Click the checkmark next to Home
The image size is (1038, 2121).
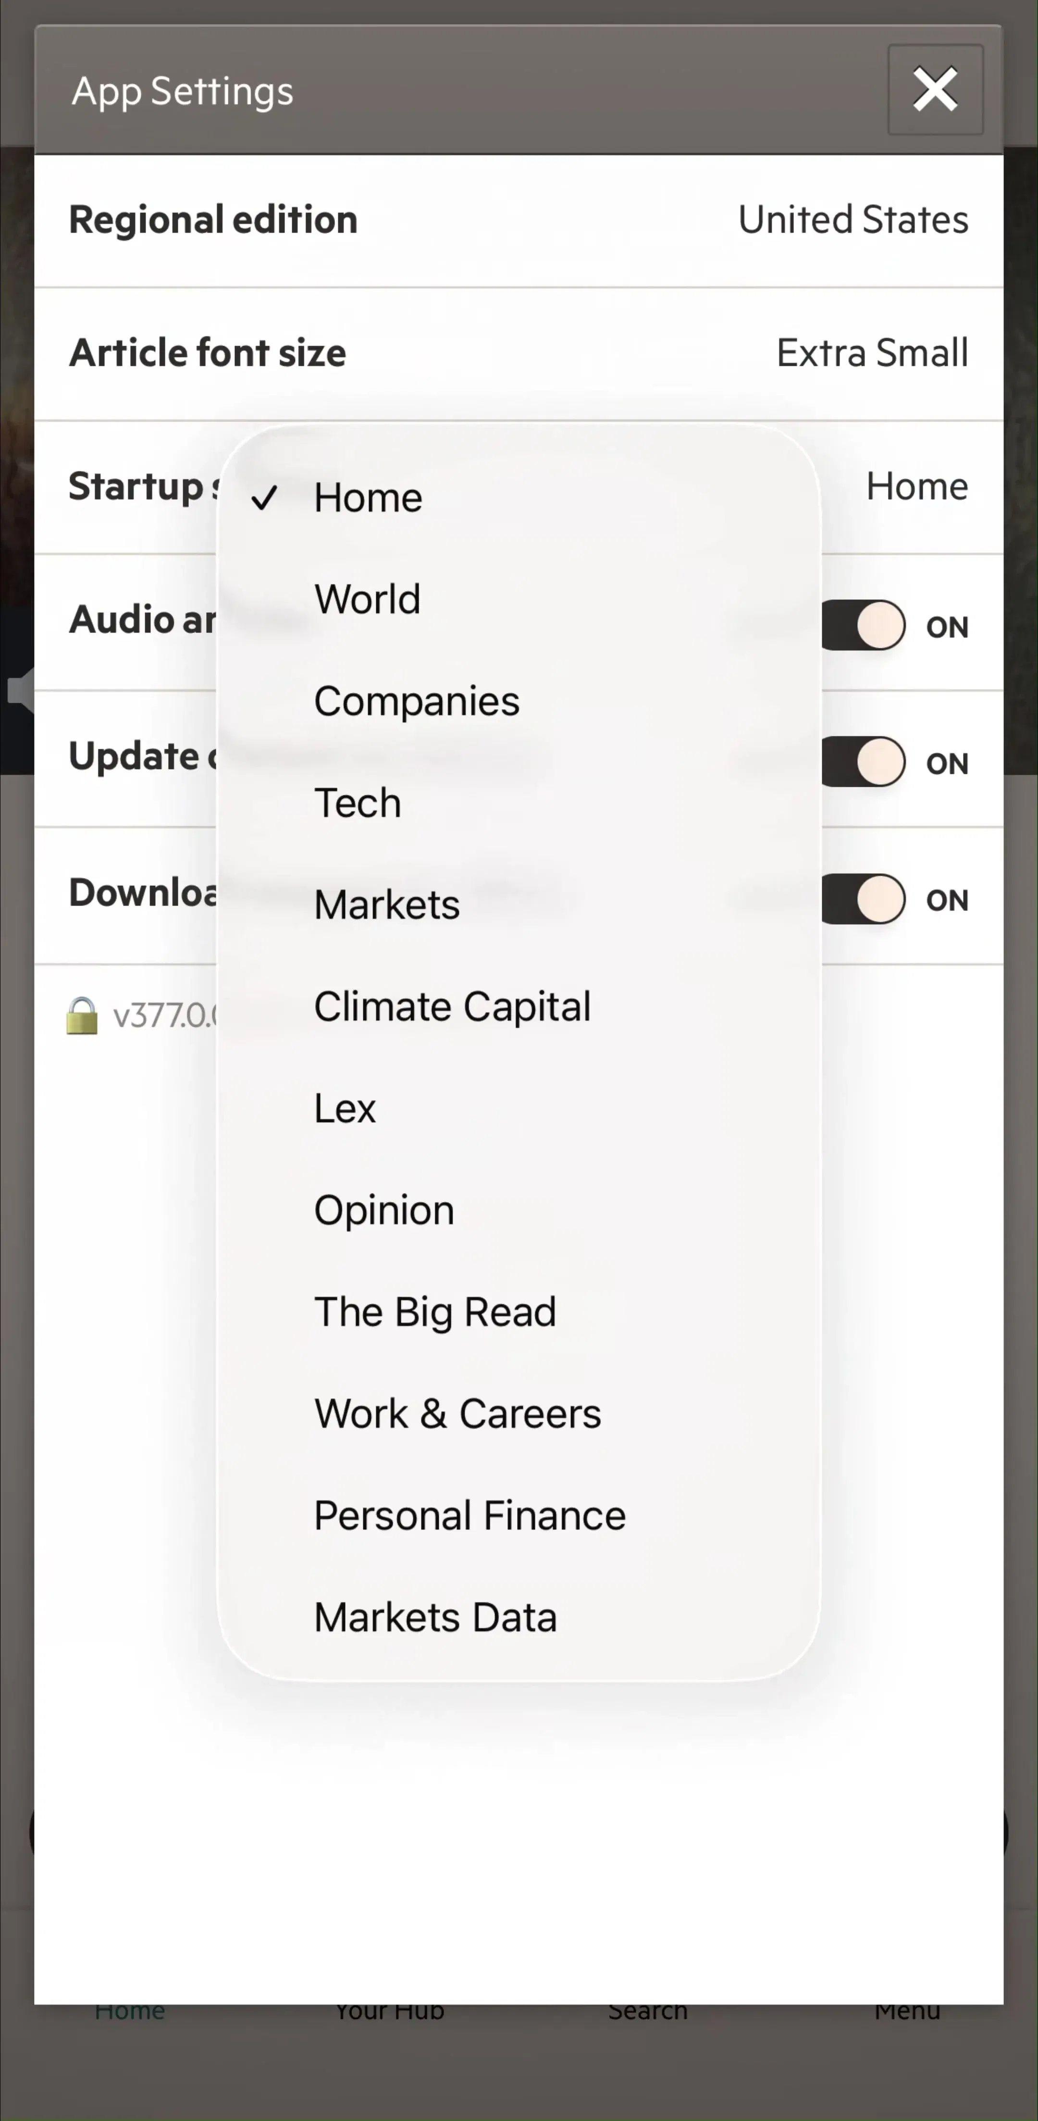tap(264, 497)
